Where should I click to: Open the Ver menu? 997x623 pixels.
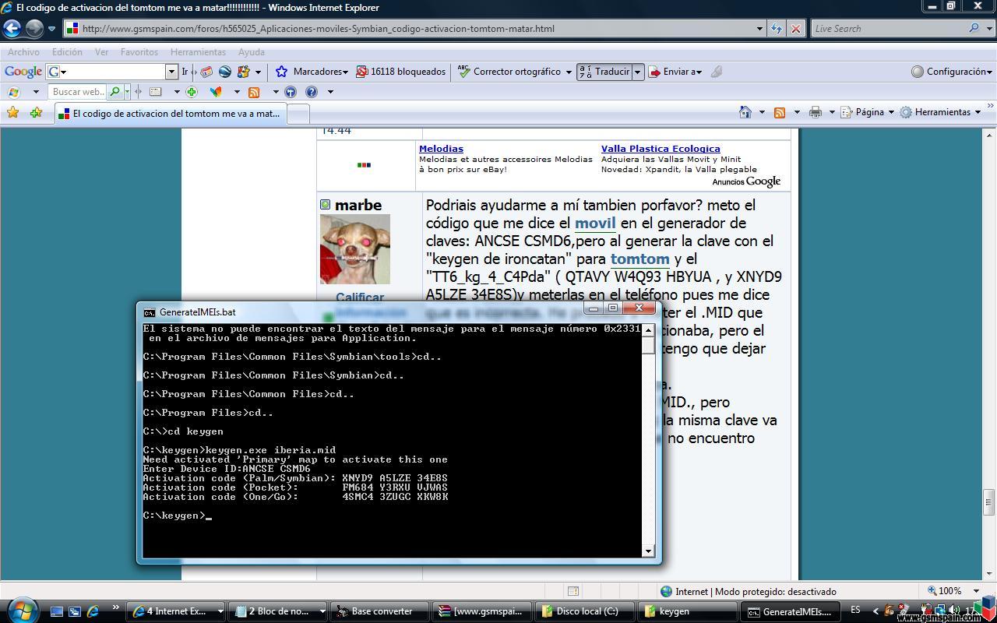[101, 52]
